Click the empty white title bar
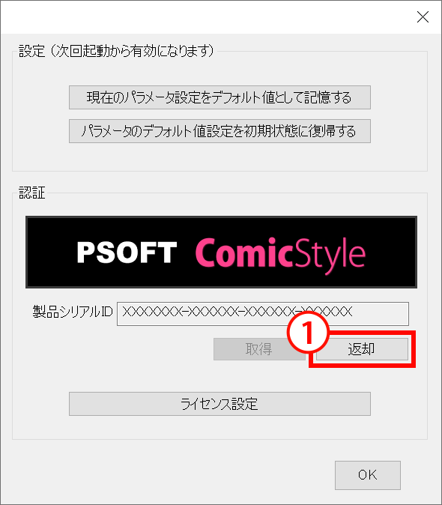The height and width of the screenshot is (505, 442). pos(206,17)
